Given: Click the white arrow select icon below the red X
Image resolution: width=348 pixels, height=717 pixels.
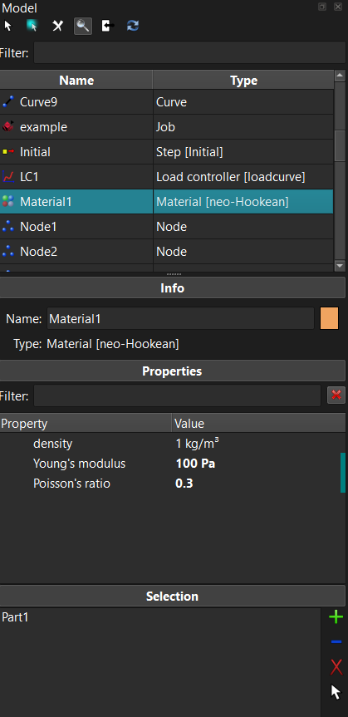Looking at the screenshot, I should tap(336, 692).
